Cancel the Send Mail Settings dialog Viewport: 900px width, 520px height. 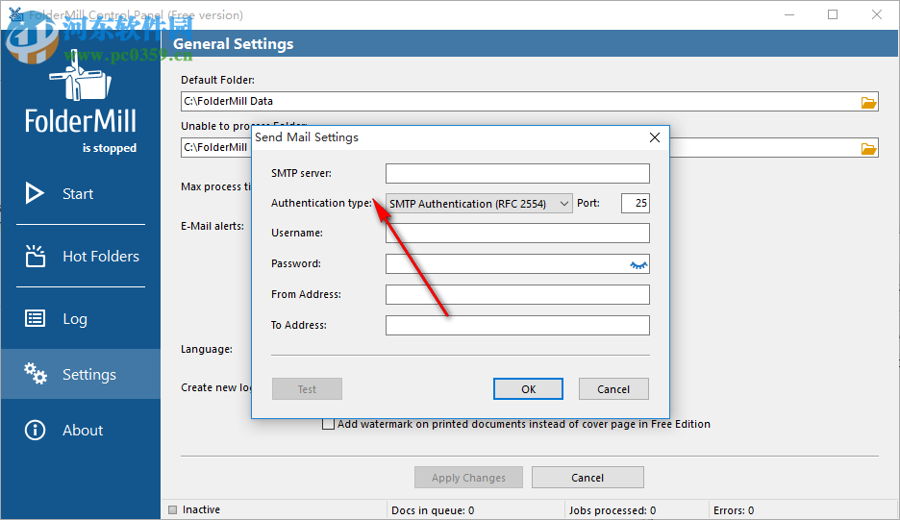(x=613, y=389)
